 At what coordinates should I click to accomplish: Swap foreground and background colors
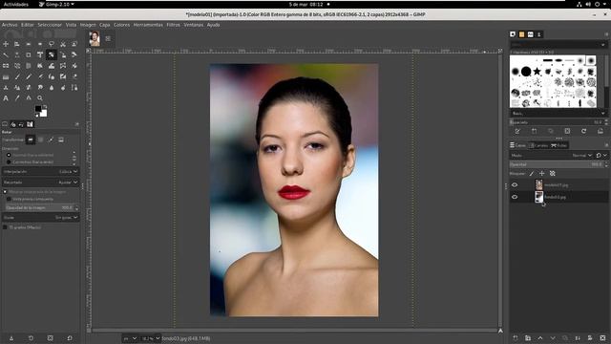(45, 106)
